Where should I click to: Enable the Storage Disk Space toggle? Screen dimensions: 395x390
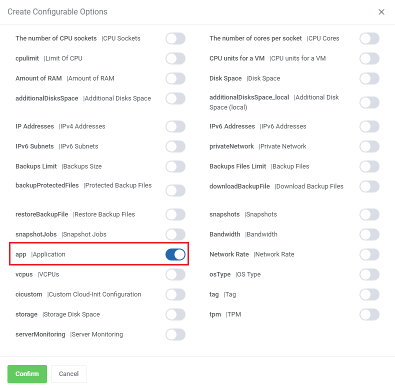[175, 314]
